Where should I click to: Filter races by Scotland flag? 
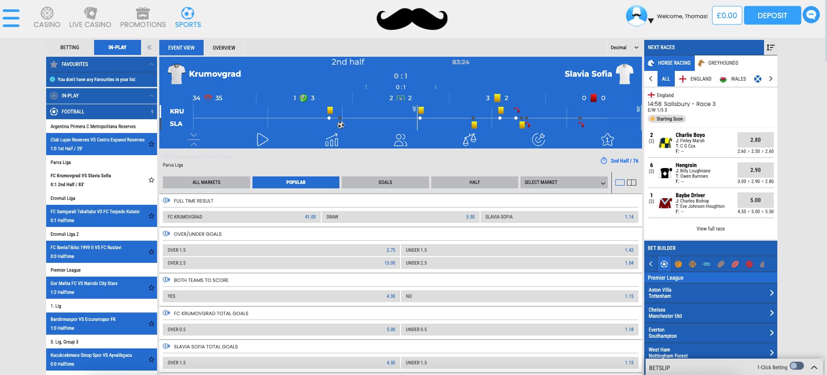758,79
